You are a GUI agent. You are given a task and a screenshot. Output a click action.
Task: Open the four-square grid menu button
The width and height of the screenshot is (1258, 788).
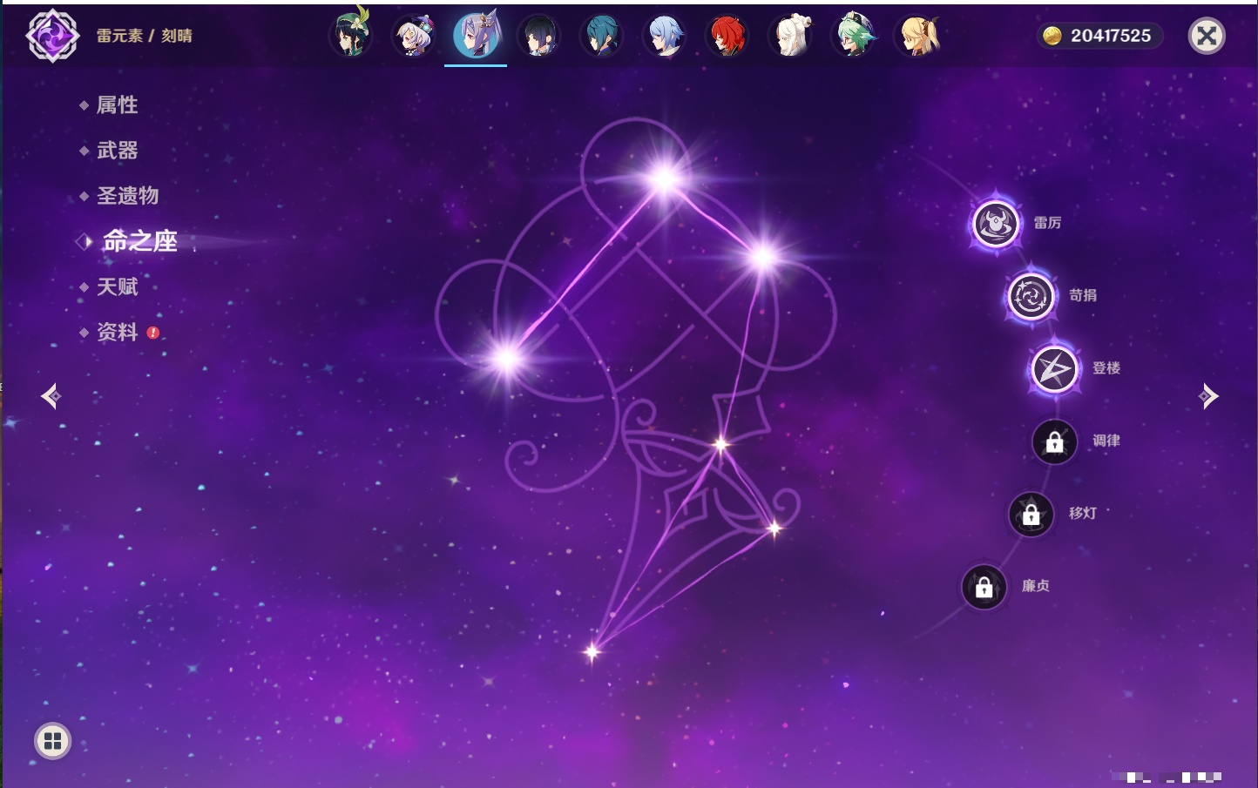point(52,741)
